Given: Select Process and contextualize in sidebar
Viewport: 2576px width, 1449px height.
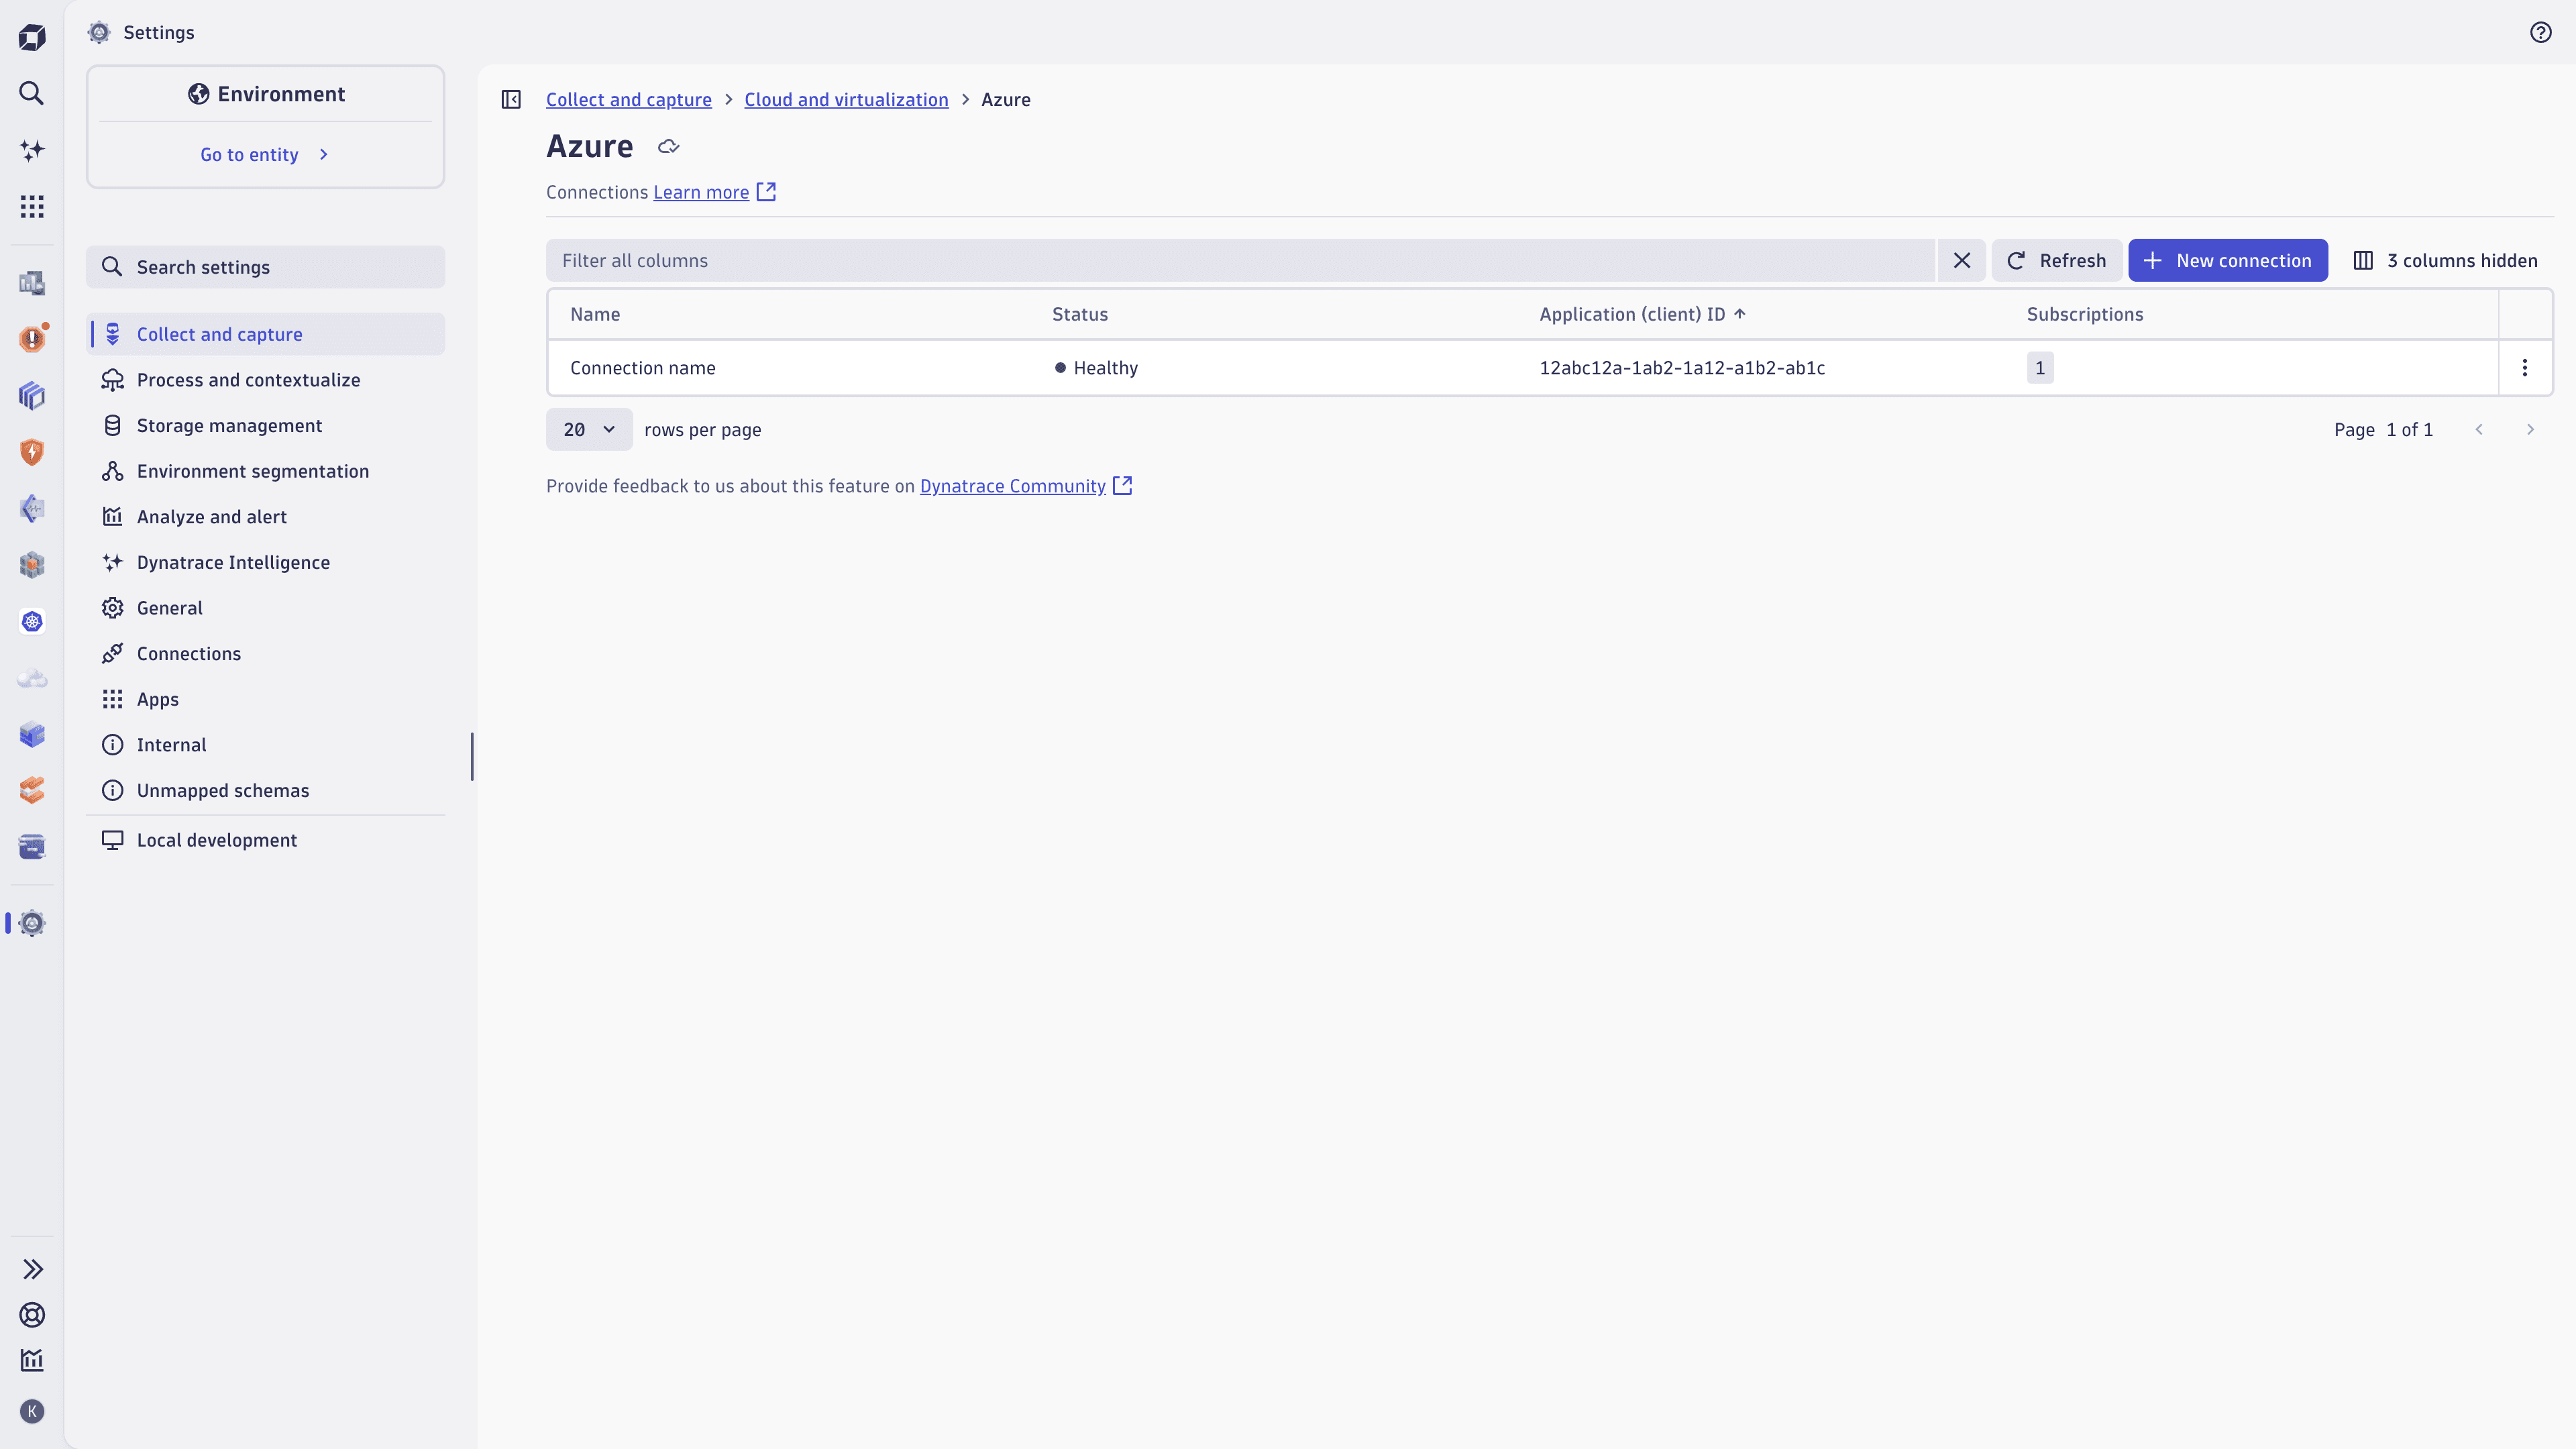Looking at the screenshot, I should pyautogui.click(x=265, y=380).
